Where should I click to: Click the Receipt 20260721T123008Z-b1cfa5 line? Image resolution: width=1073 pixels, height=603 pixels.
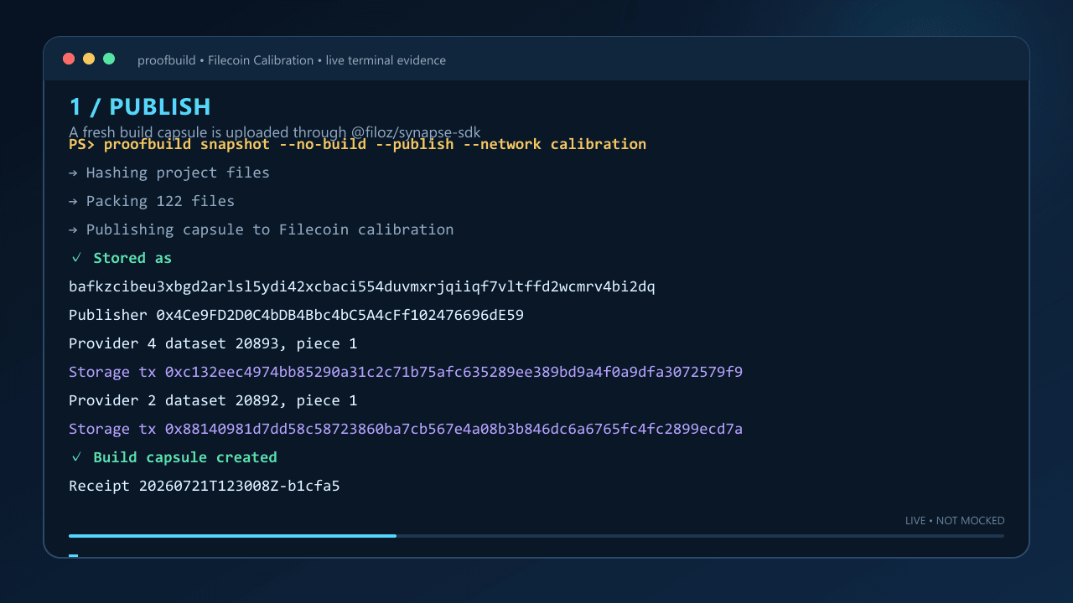click(x=205, y=486)
